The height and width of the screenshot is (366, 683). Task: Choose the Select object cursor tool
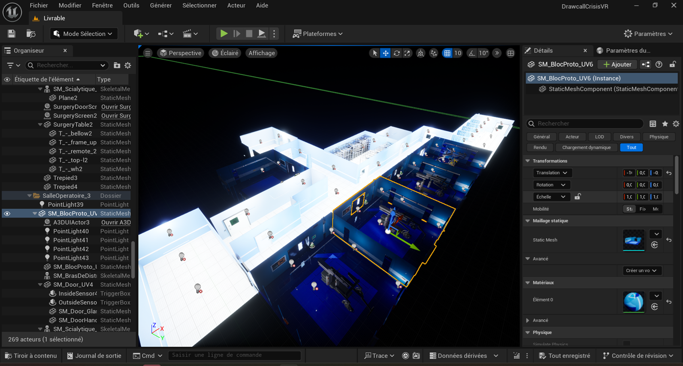point(375,53)
